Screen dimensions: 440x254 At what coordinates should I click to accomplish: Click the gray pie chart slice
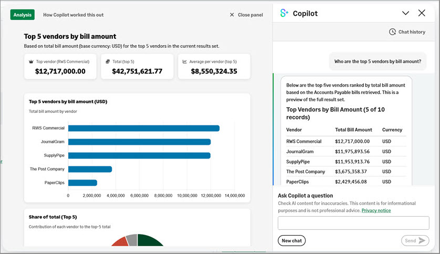pos(132,240)
